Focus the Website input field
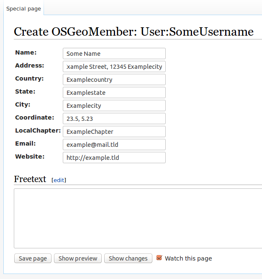Viewport: 262px width, 279px height. (114, 158)
